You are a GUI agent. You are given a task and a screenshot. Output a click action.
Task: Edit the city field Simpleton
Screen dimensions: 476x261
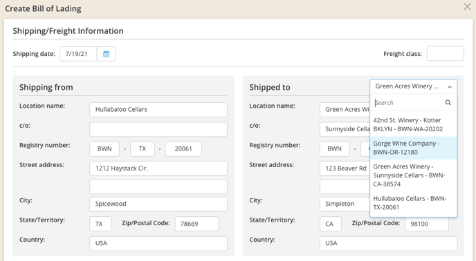coord(345,204)
